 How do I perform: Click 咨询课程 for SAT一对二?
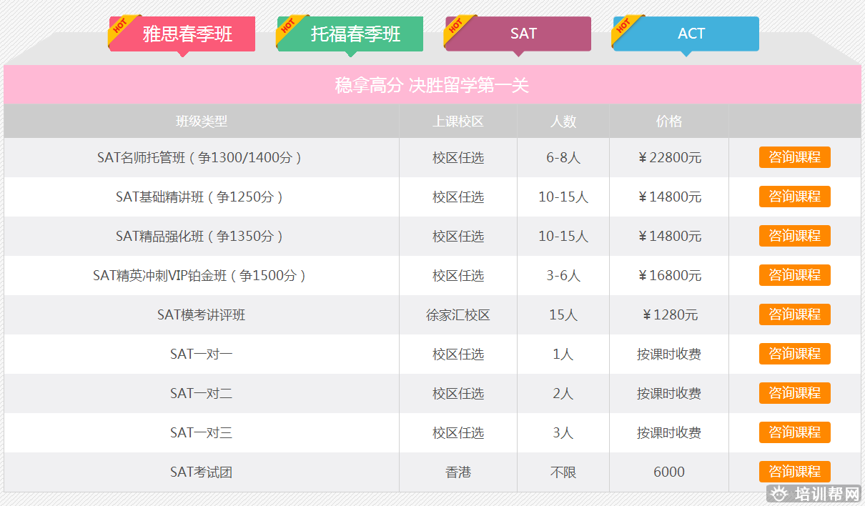pyautogui.click(x=795, y=393)
